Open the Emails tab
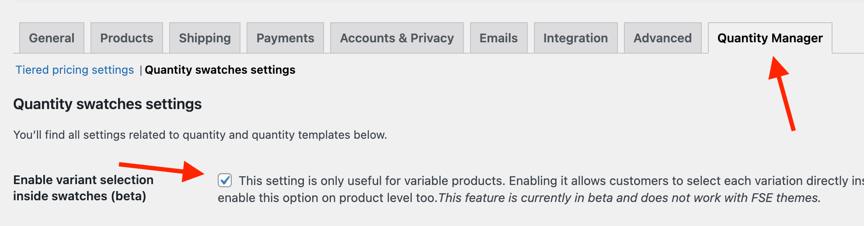 pos(498,38)
